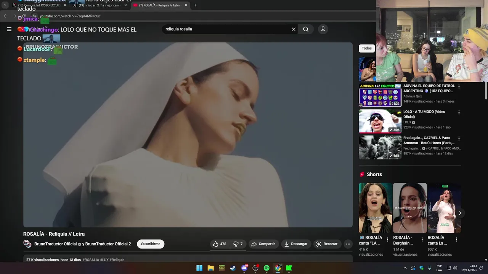Click the #ROSALIA hashtag

coord(91,260)
